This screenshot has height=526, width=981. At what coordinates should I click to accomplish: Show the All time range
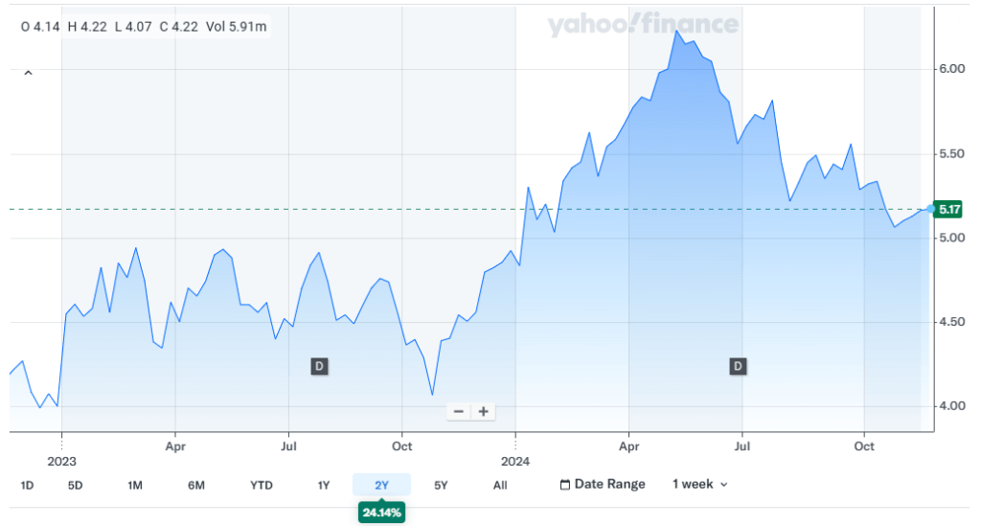point(500,485)
